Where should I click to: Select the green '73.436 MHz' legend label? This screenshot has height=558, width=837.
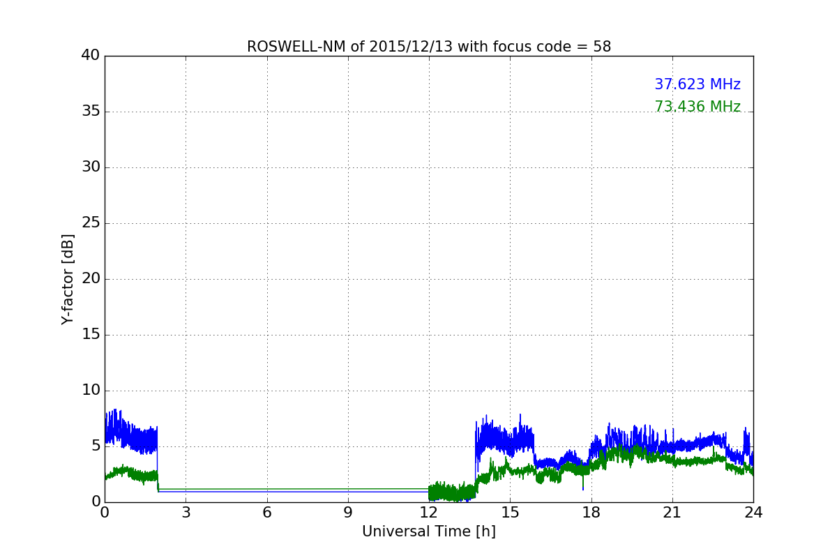697,107
